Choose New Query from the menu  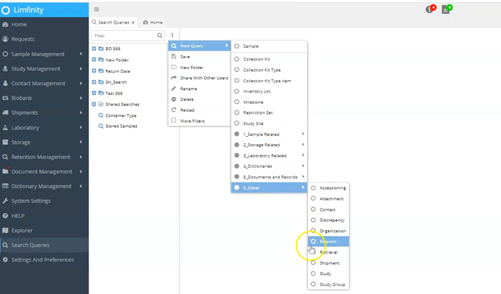[x=200, y=46]
